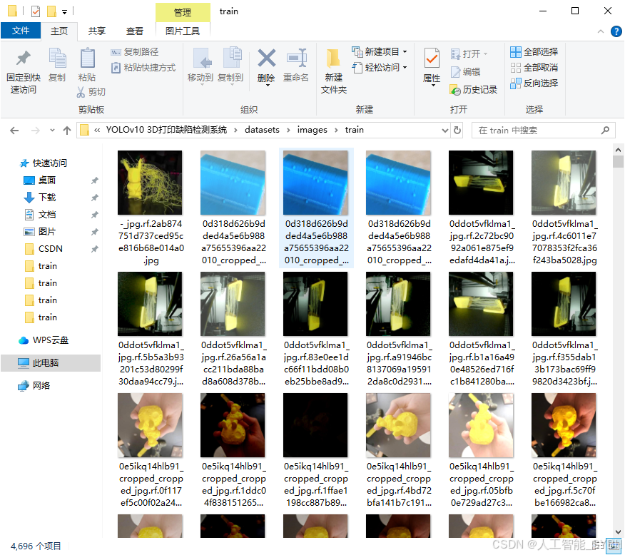Click 打开 to open selected image

pyautogui.click(x=471, y=53)
